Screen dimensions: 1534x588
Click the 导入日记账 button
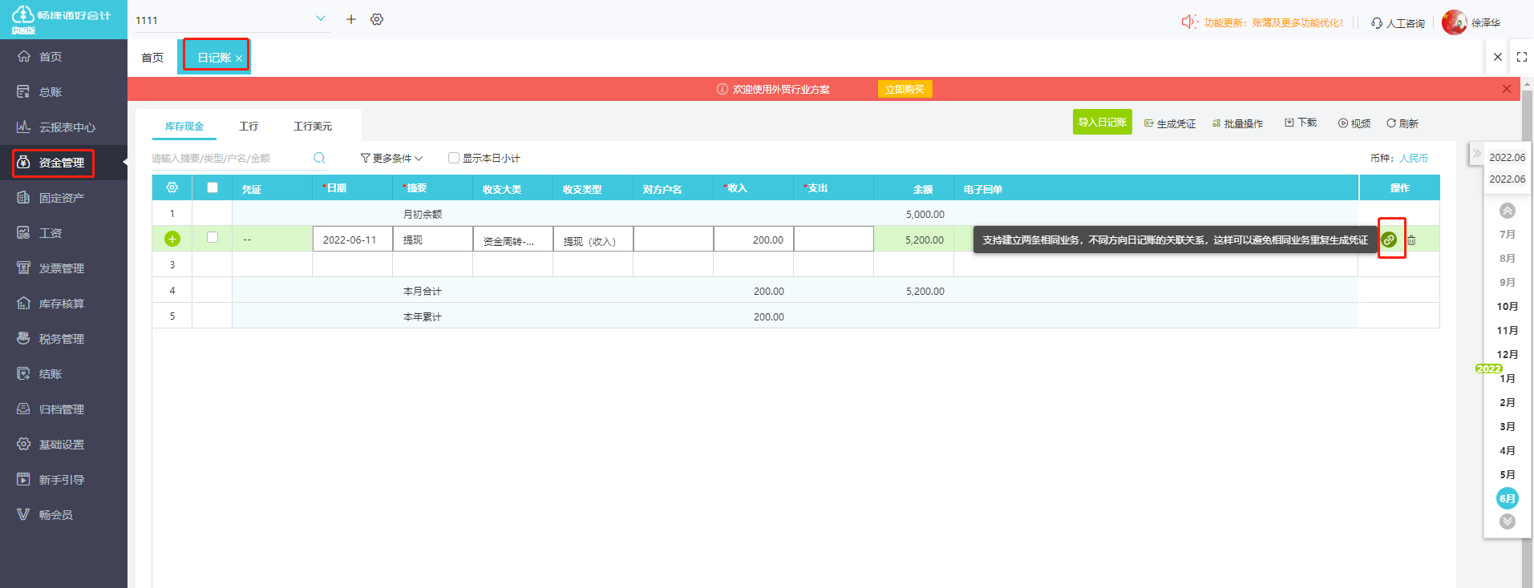1102,123
